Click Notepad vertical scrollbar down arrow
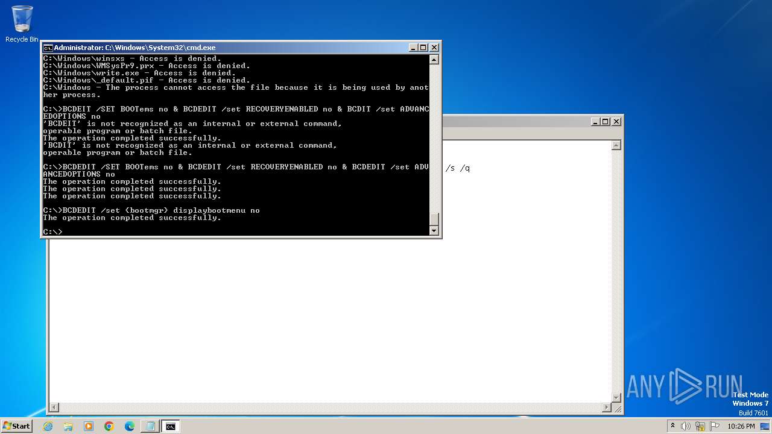Image resolution: width=772 pixels, height=434 pixels. tap(616, 397)
